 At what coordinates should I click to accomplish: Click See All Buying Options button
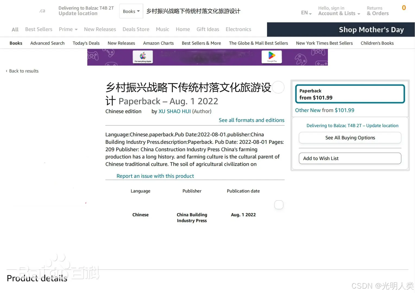[350, 138]
